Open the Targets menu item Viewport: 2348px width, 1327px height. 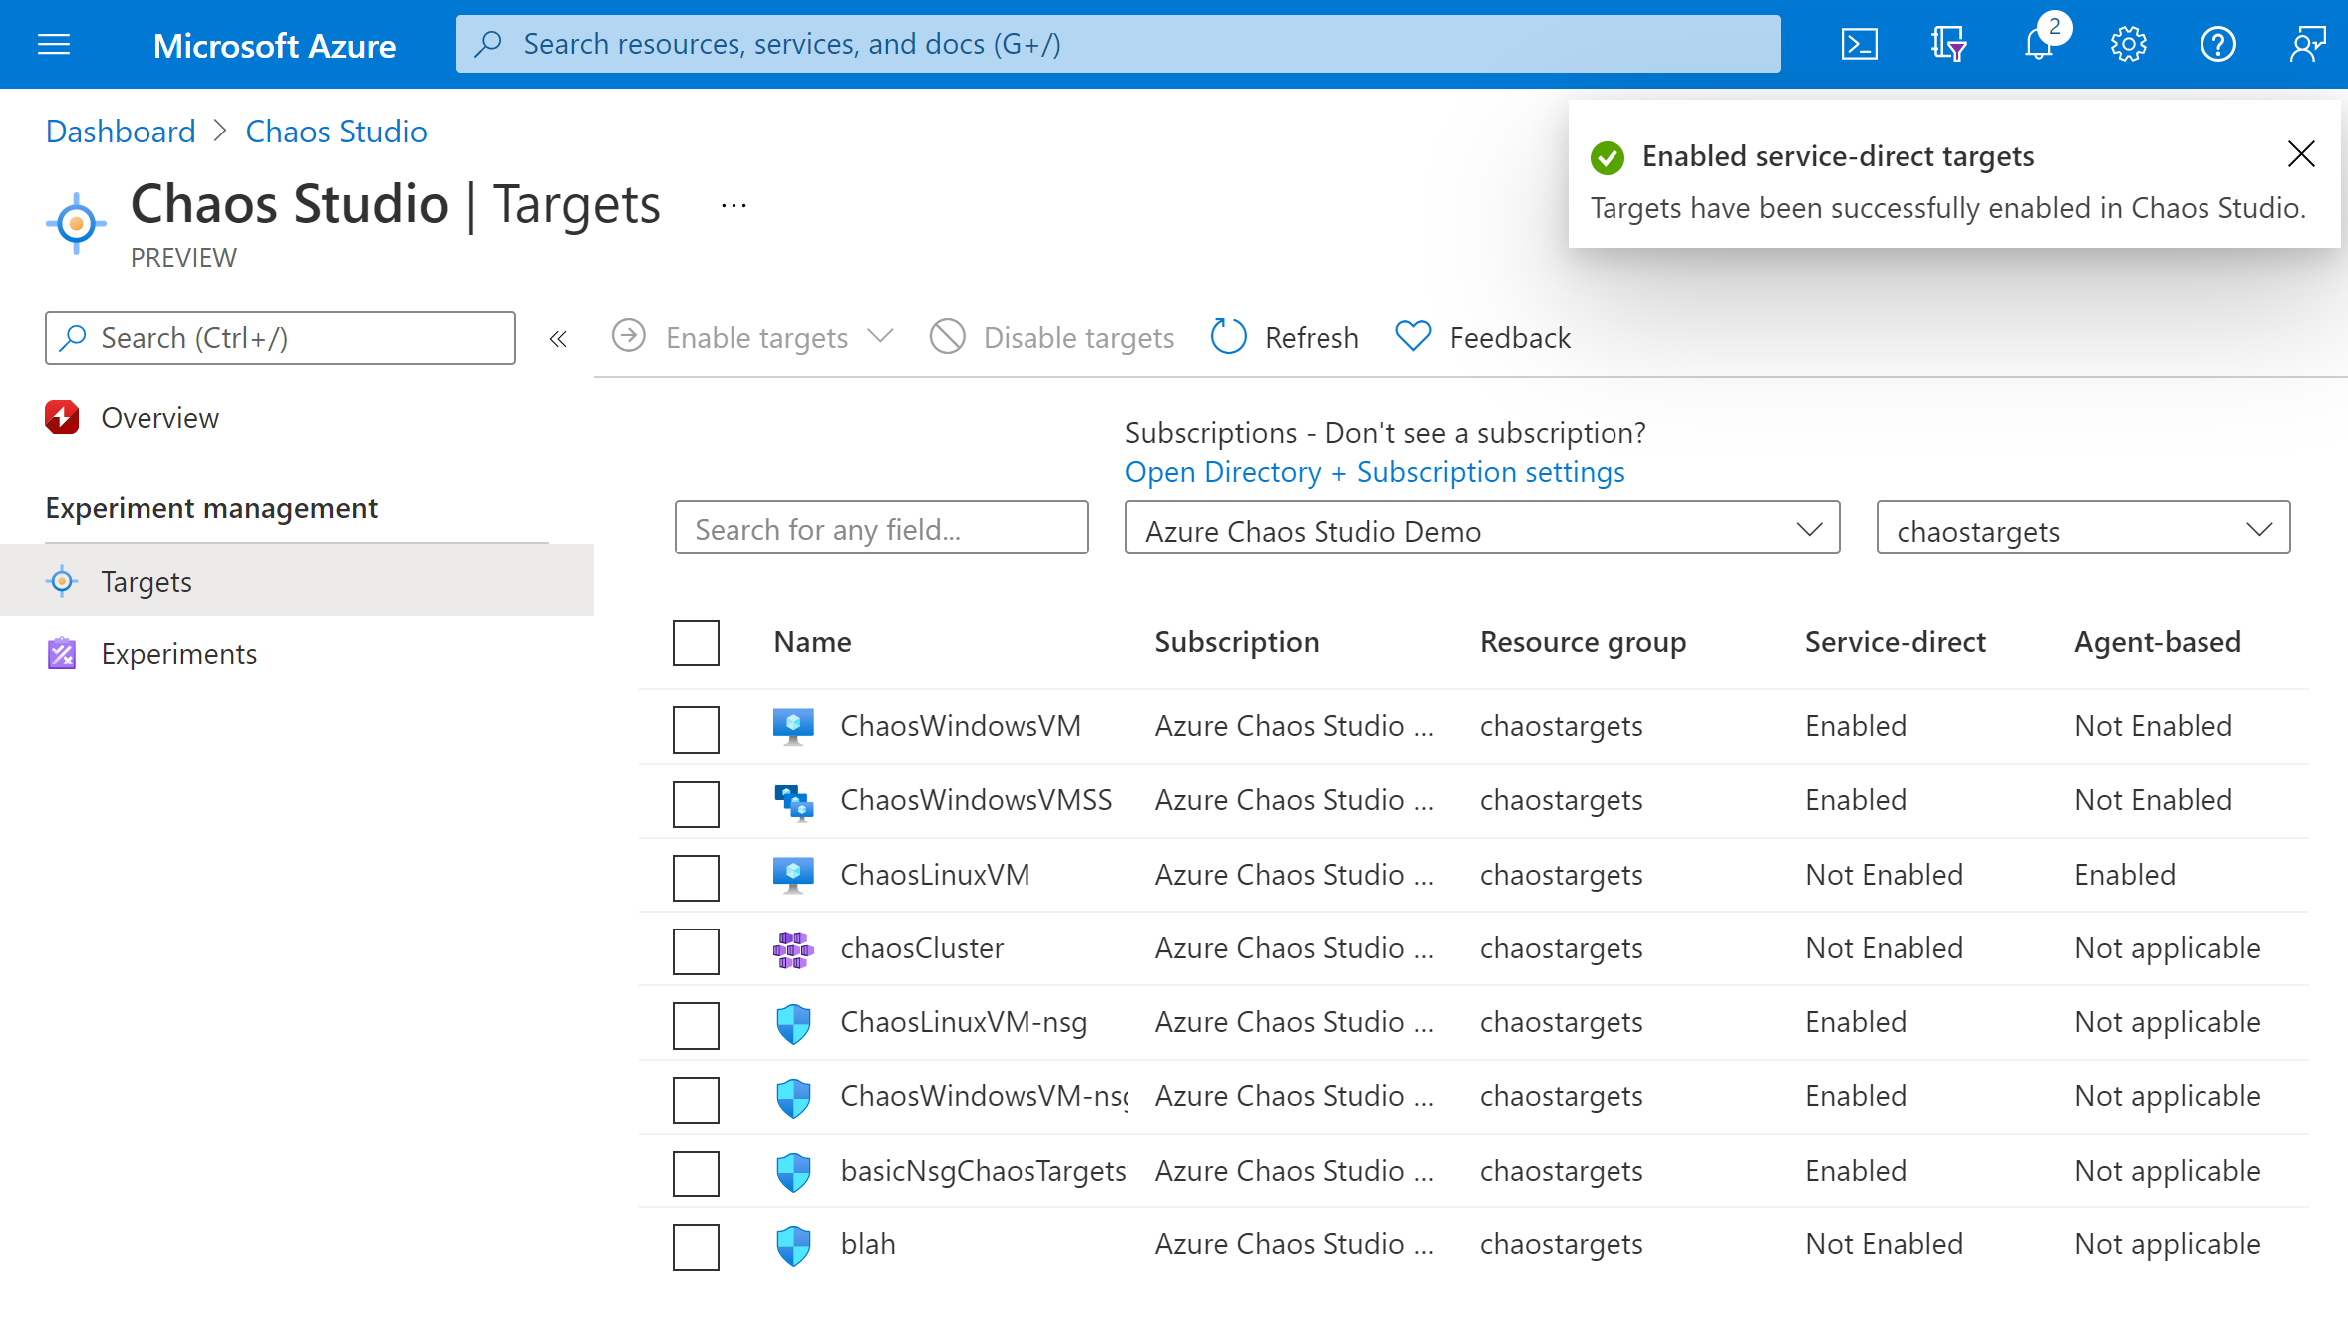pyautogui.click(x=146, y=581)
